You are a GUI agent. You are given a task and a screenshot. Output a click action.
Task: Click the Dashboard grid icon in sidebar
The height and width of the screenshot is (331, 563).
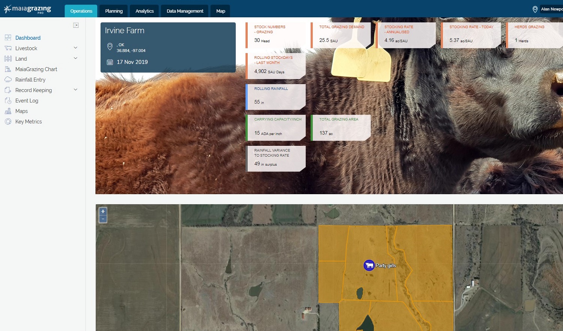[x=8, y=38]
